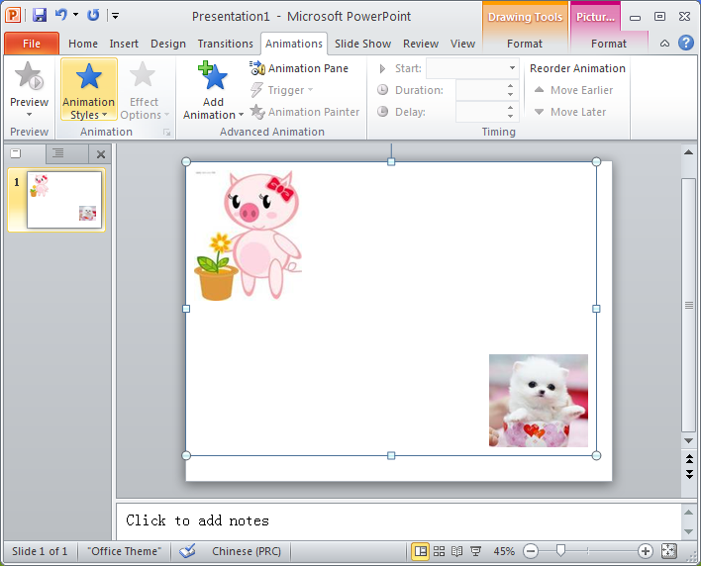Select slide 1 thumbnail
The height and width of the screenshot is (566, 701).
64,200
